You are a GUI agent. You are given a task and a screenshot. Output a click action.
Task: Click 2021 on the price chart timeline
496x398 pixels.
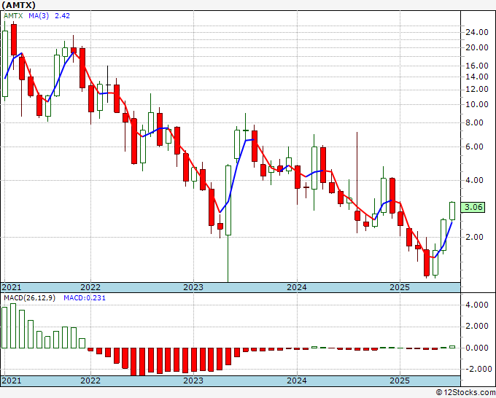pos(12,287)
